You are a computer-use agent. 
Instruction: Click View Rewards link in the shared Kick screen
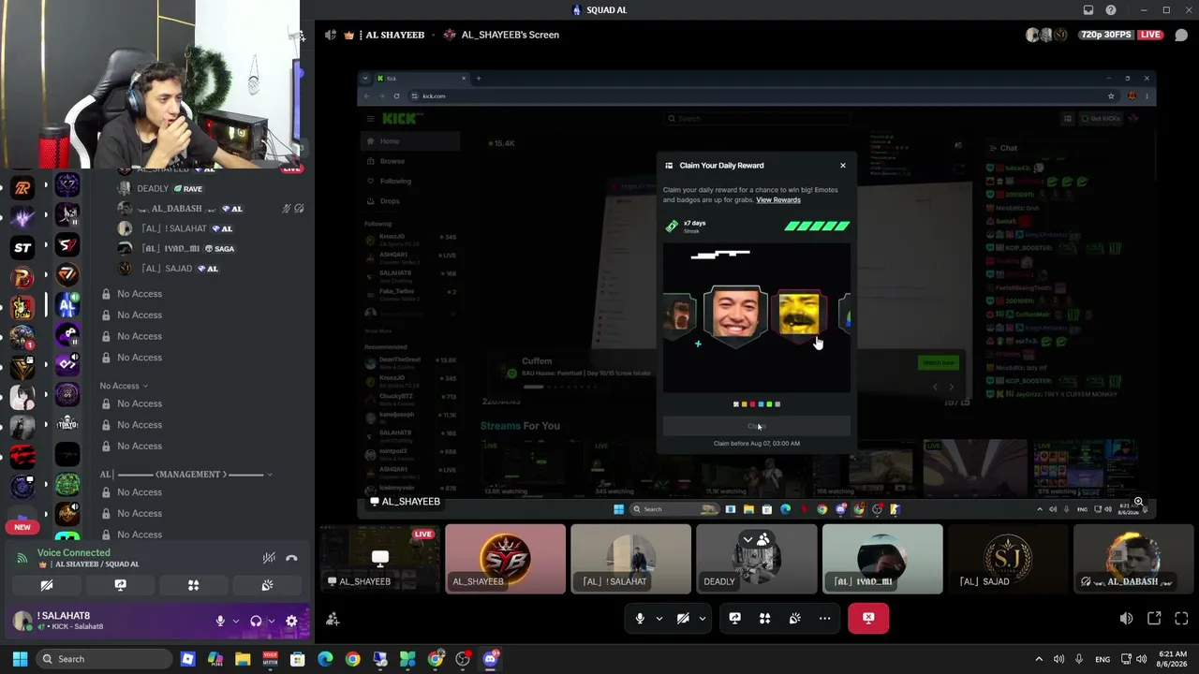[x=778, y=199]
